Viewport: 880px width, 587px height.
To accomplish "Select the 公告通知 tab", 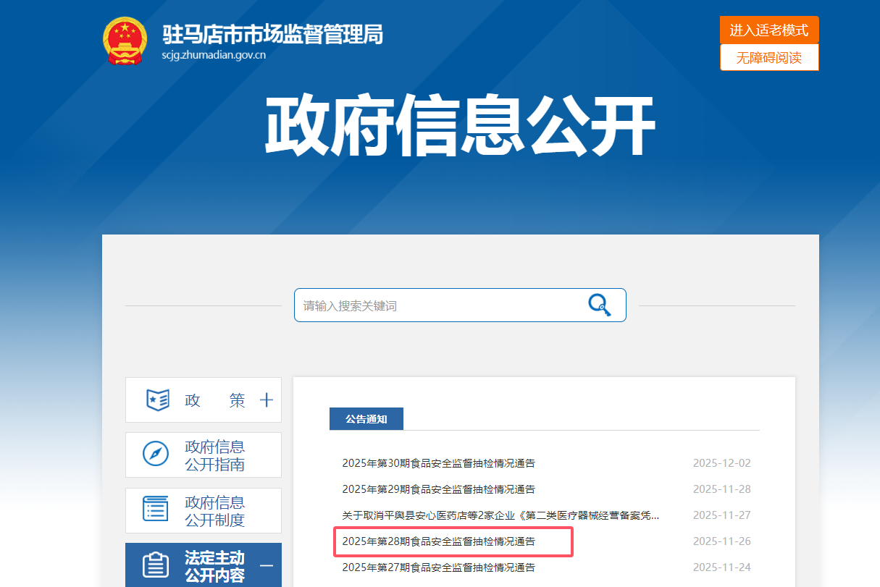I will (366, 419).
